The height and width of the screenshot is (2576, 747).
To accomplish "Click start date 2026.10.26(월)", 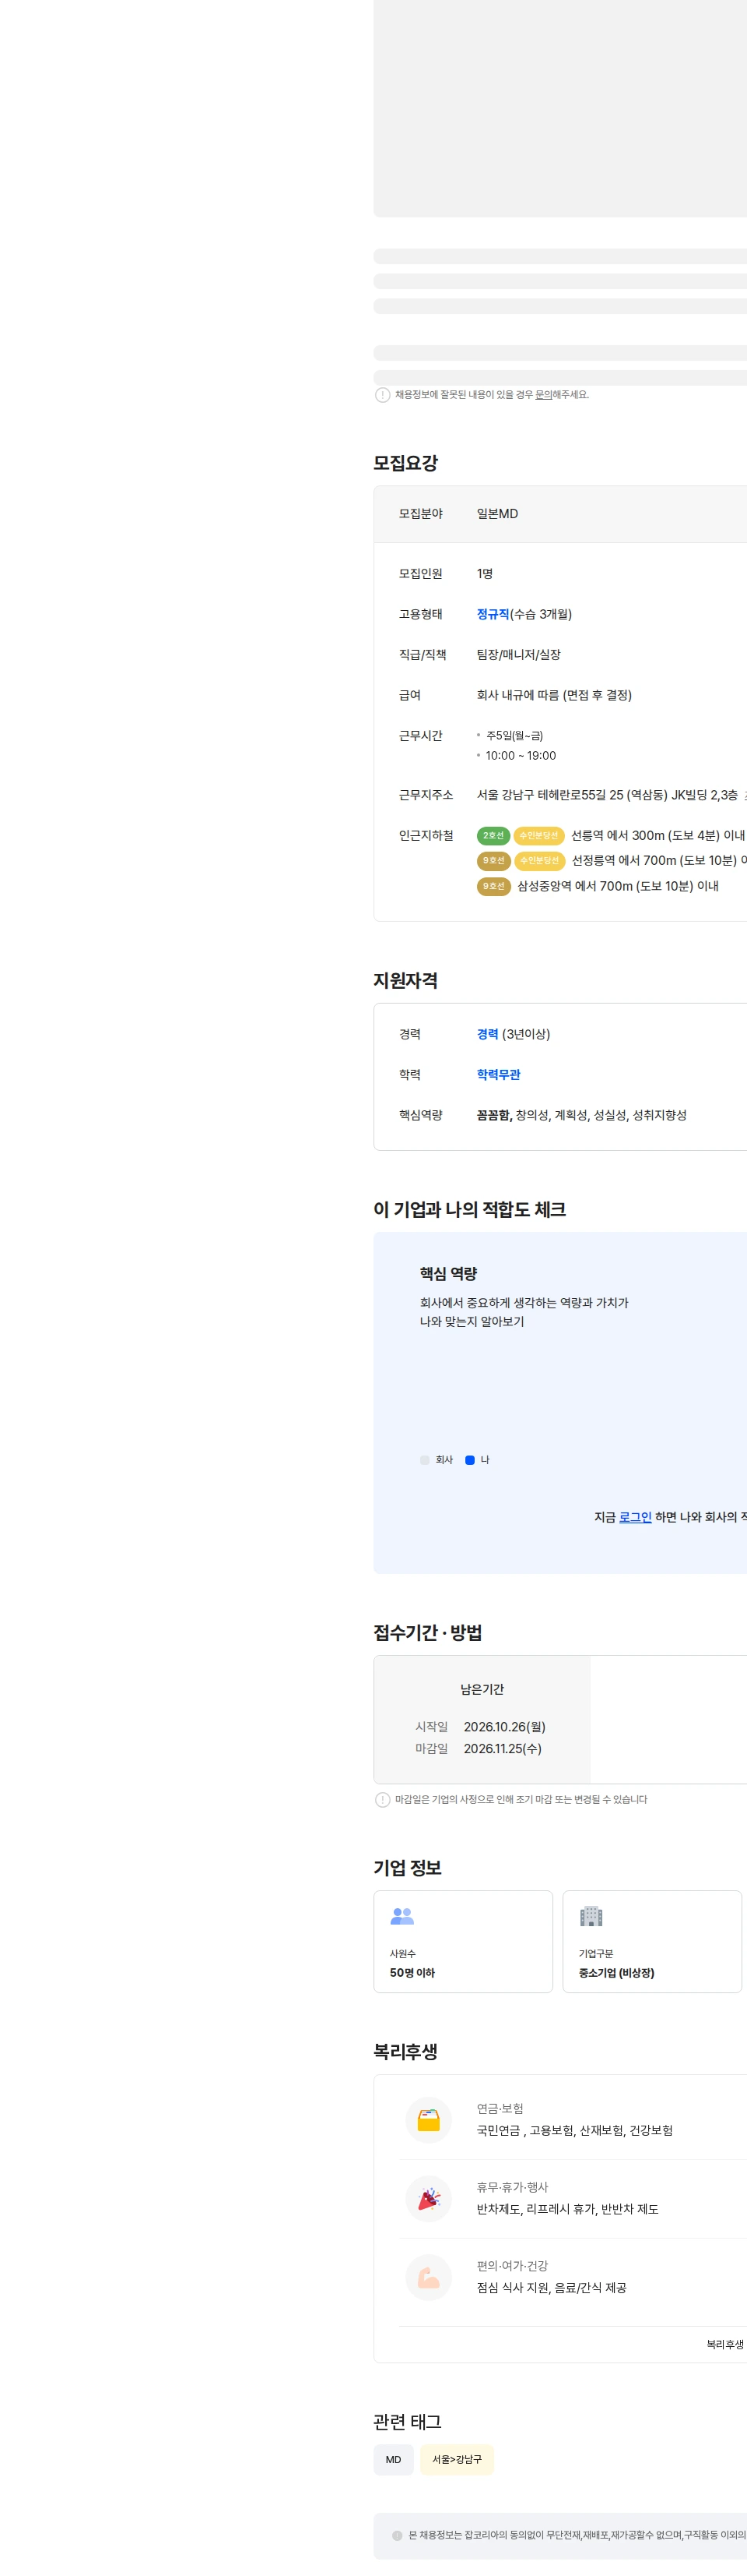I will tap(504, 1727).
